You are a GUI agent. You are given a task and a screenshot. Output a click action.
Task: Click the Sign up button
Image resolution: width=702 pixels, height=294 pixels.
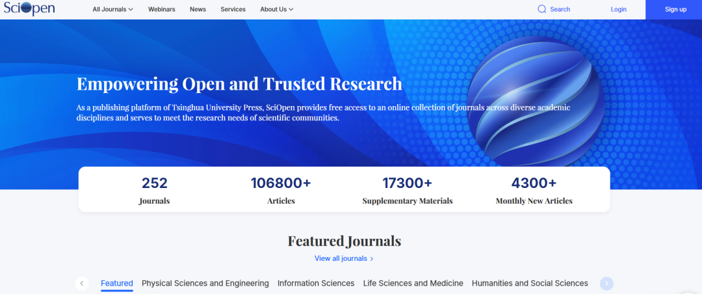(675, 9)
